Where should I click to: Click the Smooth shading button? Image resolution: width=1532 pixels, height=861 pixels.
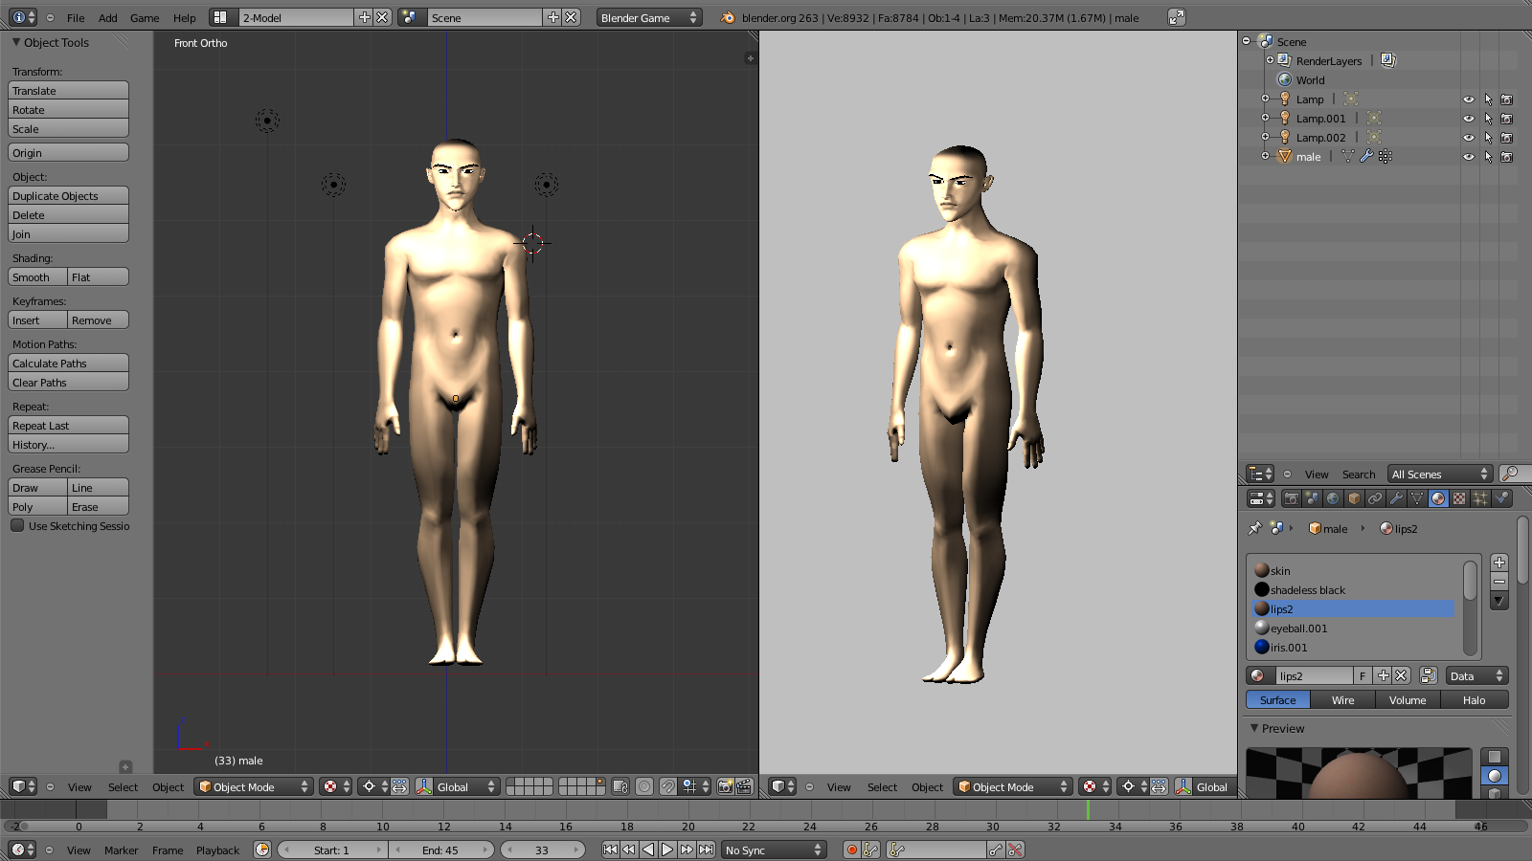(x=37, y=277)
